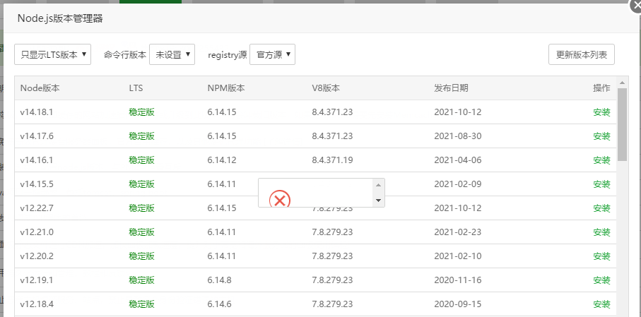Install Node v14.15.5 via 安装 link
This screenshot has width=641, height=317.
(601, 184)
